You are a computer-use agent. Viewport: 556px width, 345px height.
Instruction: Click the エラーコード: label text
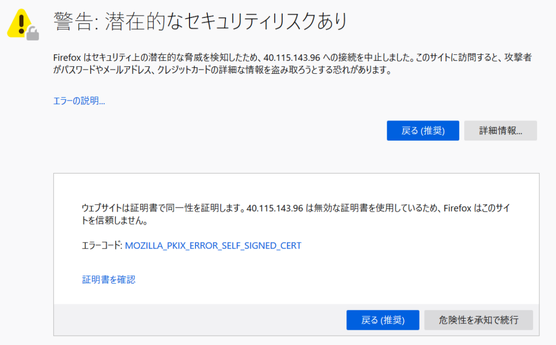coord(102,246)
